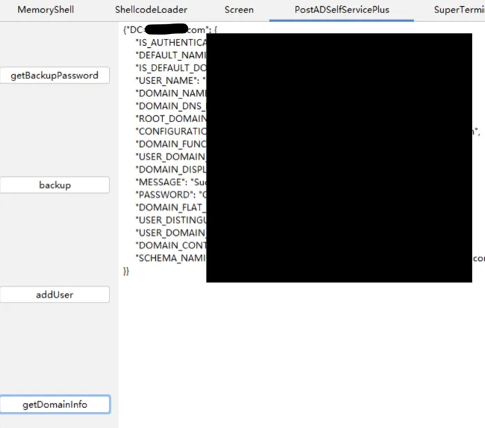Click the addUser button
Image resolution: width=485 pixels, height=428 pixels.
pos(55,295)
